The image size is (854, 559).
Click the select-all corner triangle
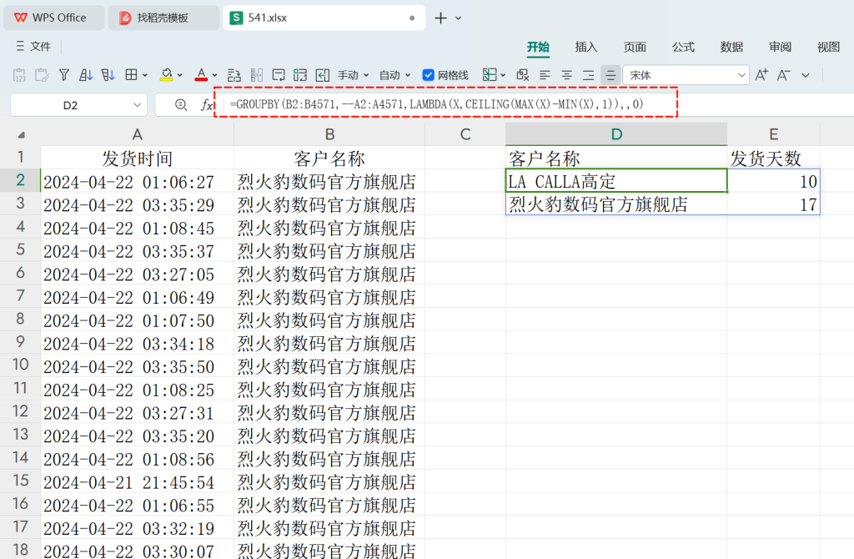21,134
